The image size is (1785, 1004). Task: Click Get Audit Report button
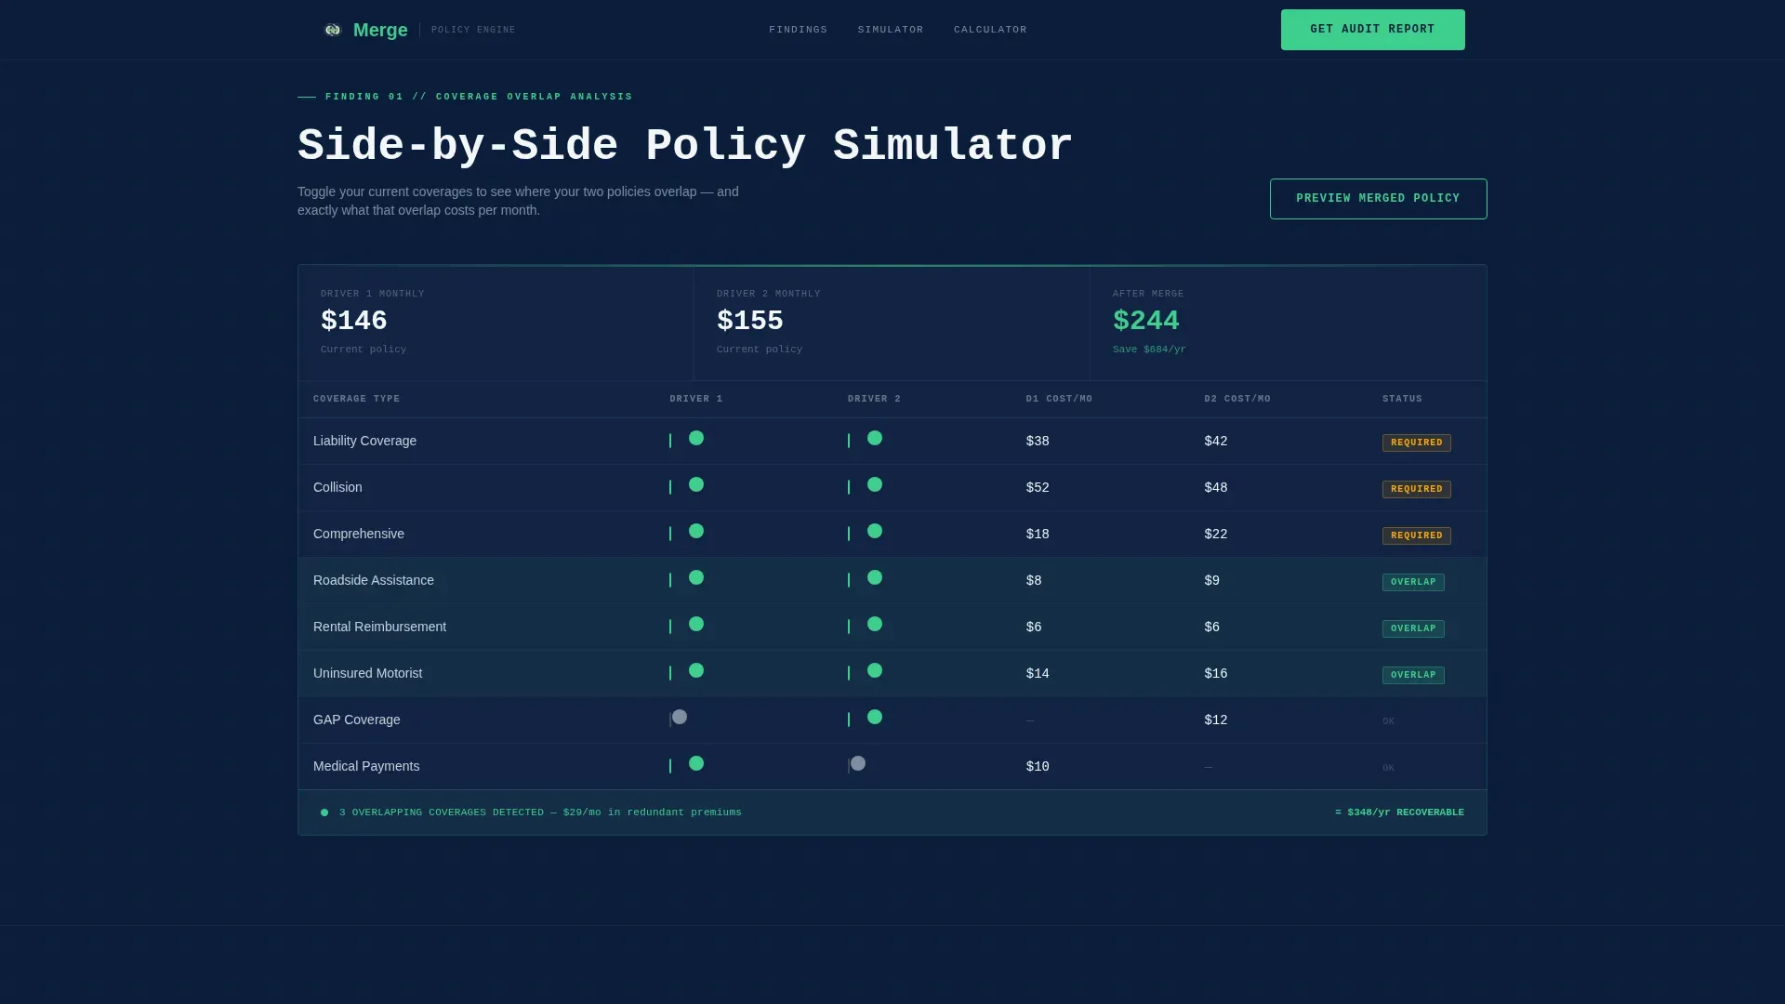1372,30
